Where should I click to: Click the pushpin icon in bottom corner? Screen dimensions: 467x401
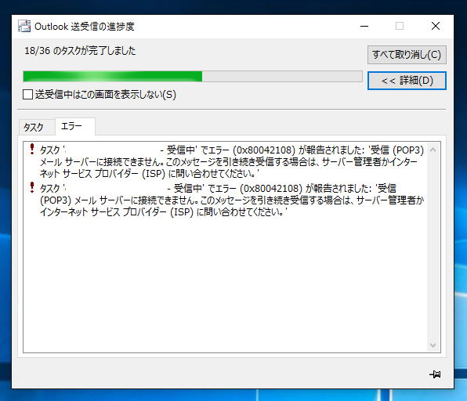pos(435,374)
